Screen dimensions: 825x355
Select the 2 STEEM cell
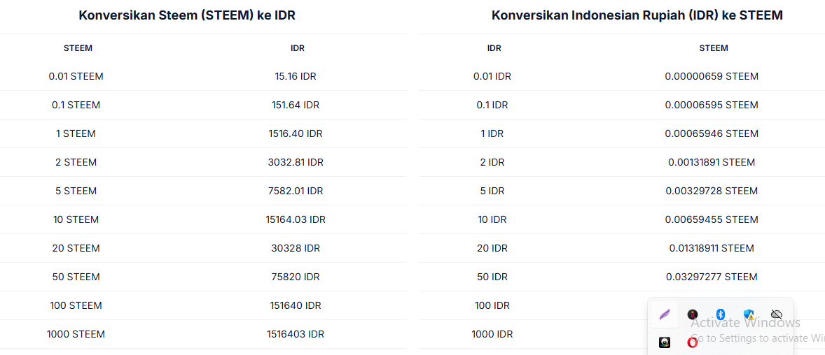click(x=76, y=162)
